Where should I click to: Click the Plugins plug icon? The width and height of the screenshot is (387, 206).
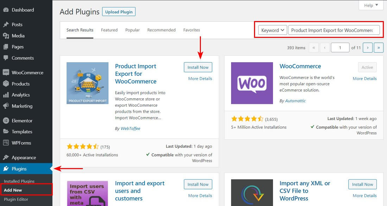pos(6,168)
